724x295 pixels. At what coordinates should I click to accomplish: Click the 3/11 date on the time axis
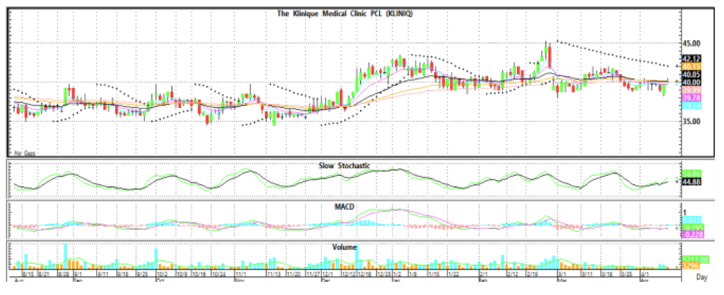tap(587, 274)
